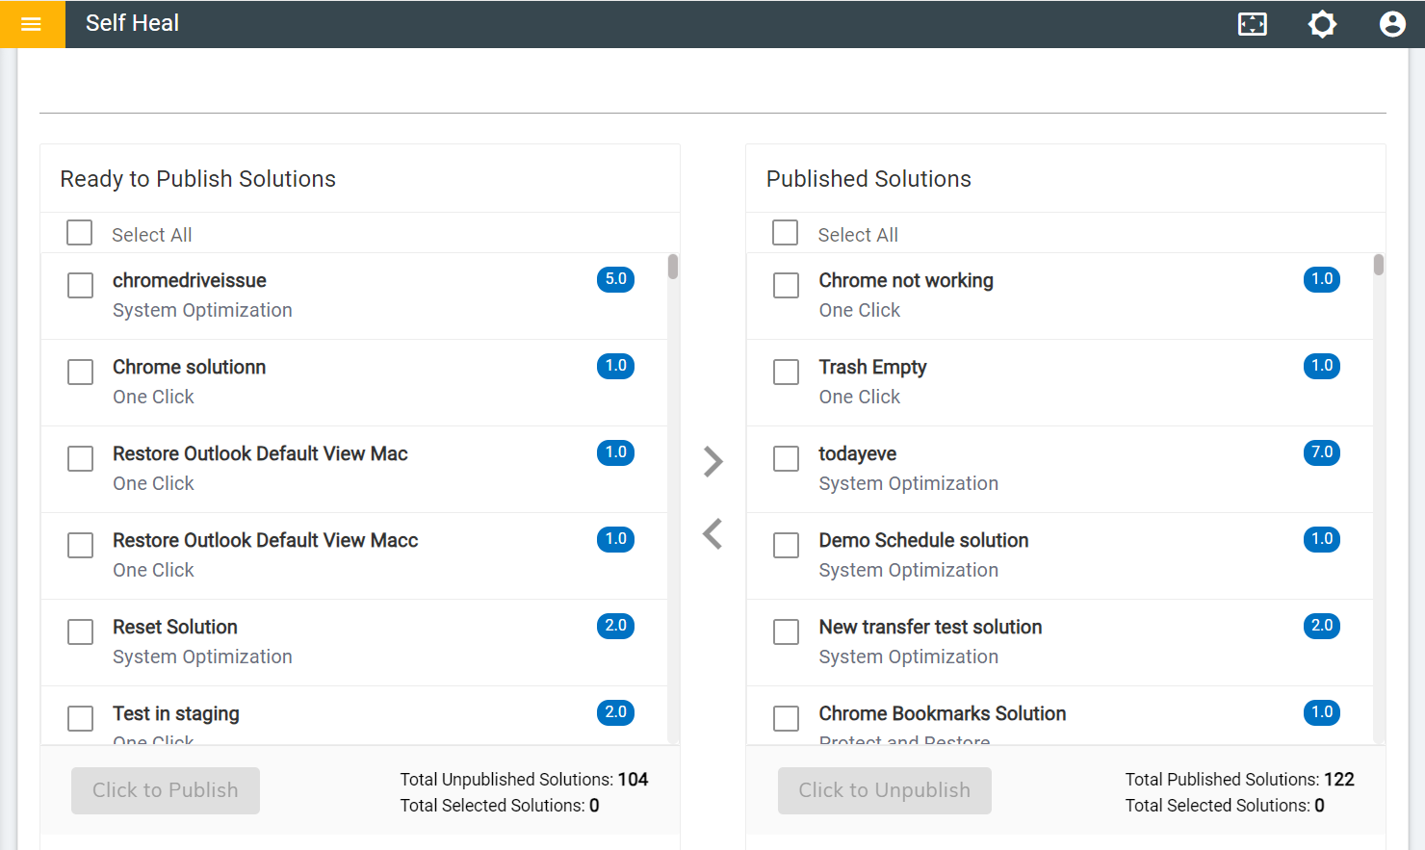The height and width of the screenshot is (850, 1425).
Task: Click the 7.0 version badge of todayeve
Action: coord(1322,452)
